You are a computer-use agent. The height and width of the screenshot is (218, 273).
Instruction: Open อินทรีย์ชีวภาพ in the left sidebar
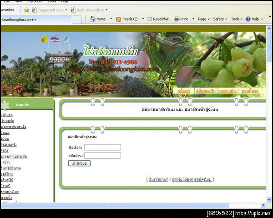pyautogui.click(x=11, y=168)
